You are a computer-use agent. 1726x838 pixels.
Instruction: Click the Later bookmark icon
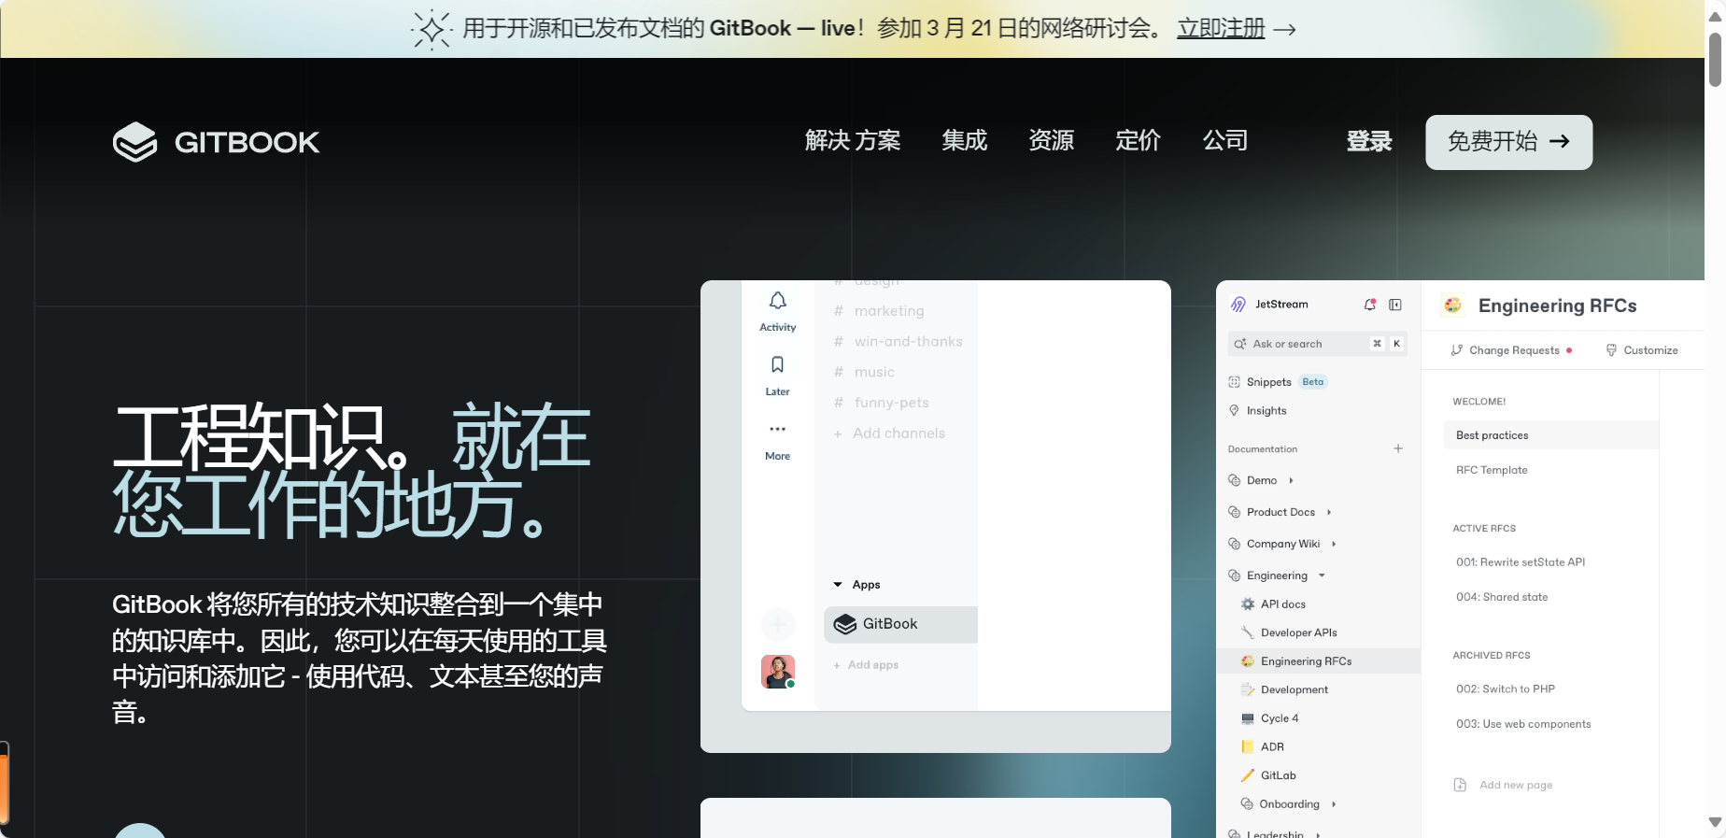point(778,364)
